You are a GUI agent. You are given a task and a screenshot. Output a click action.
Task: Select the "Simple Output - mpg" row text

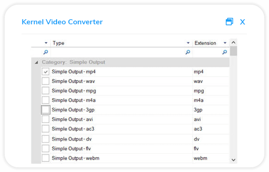(74, 91)
